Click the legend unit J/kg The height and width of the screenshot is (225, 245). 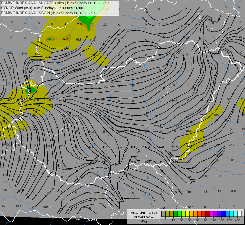tap(144, 221)
